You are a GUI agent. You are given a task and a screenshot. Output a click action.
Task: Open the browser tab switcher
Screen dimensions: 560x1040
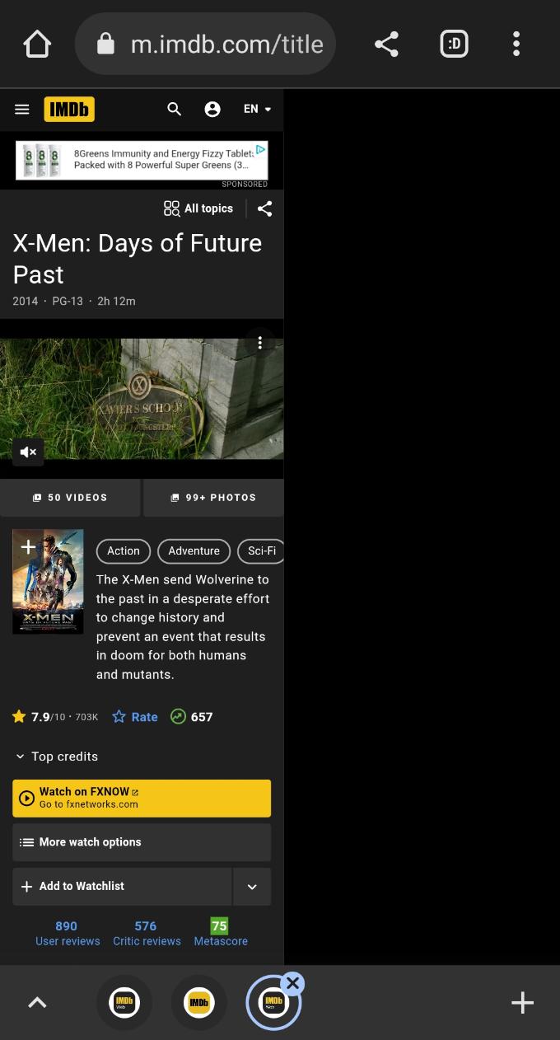(455, 44)
